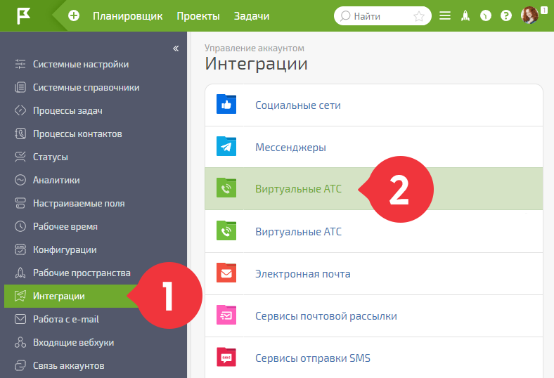Open the user avatar profile
Image resolution: width=554 pixels, height=378 pixels.
[529, 15]
